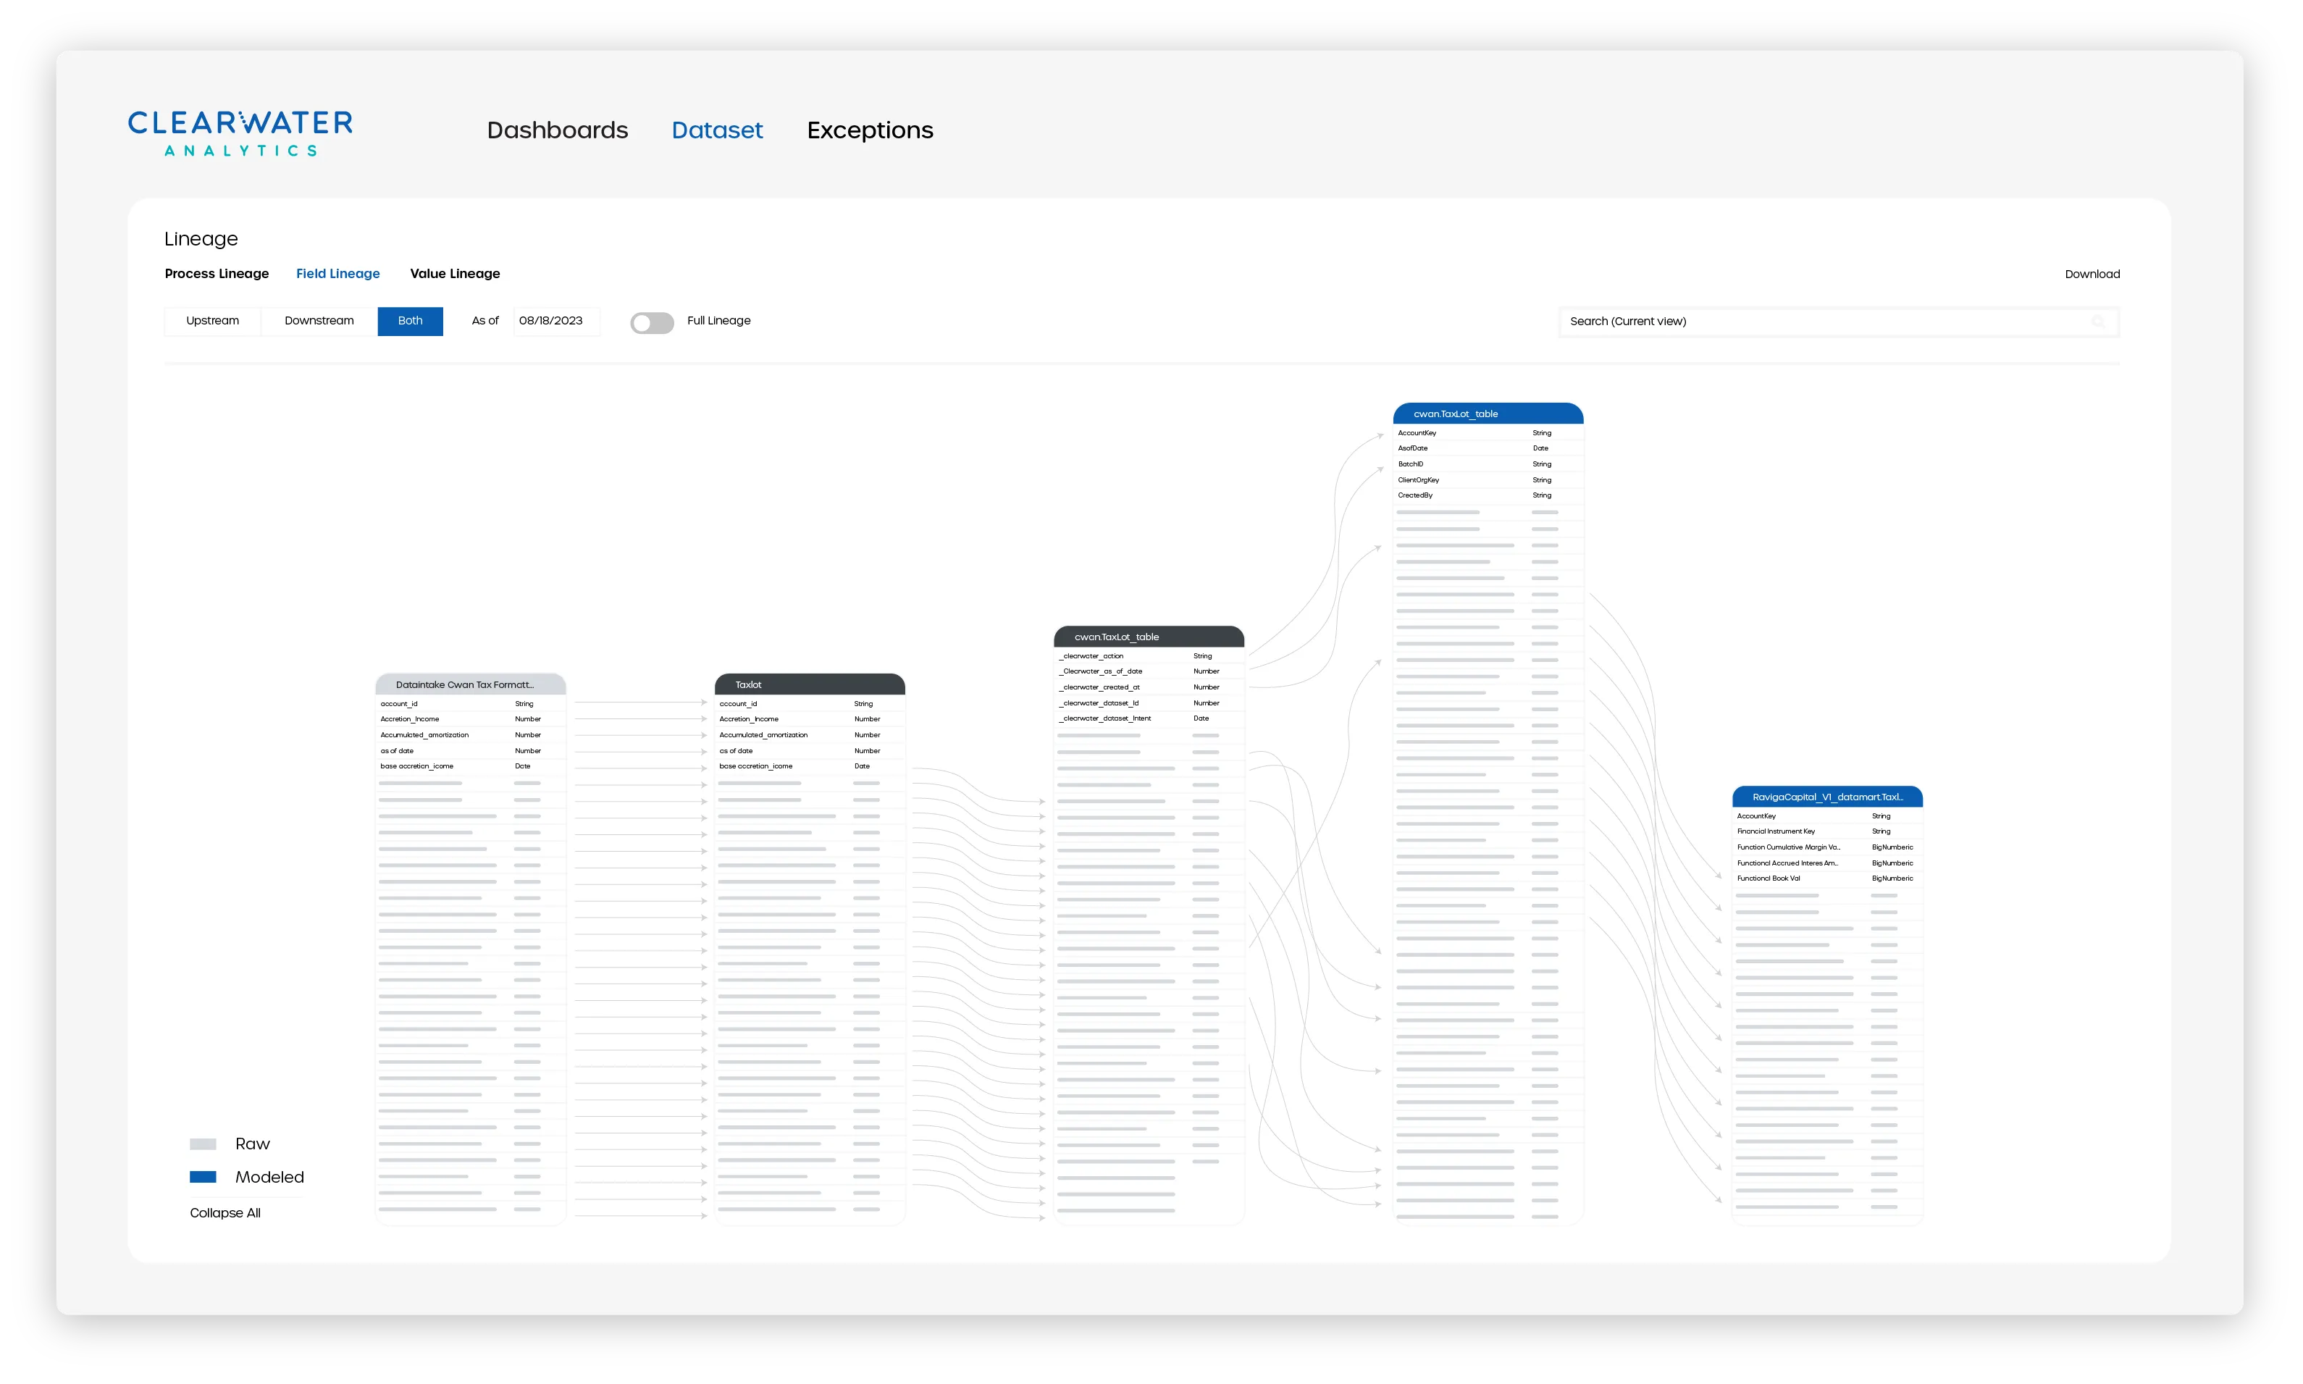Open the Exceptions navigation item

pyautogui.click(x=870, y=130)
